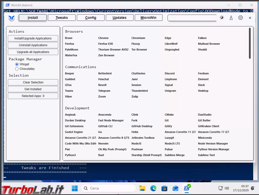Viewport: 259px width, 195px height.
Task: Open the MicroWin tab
Action: [x=148, y=18]
